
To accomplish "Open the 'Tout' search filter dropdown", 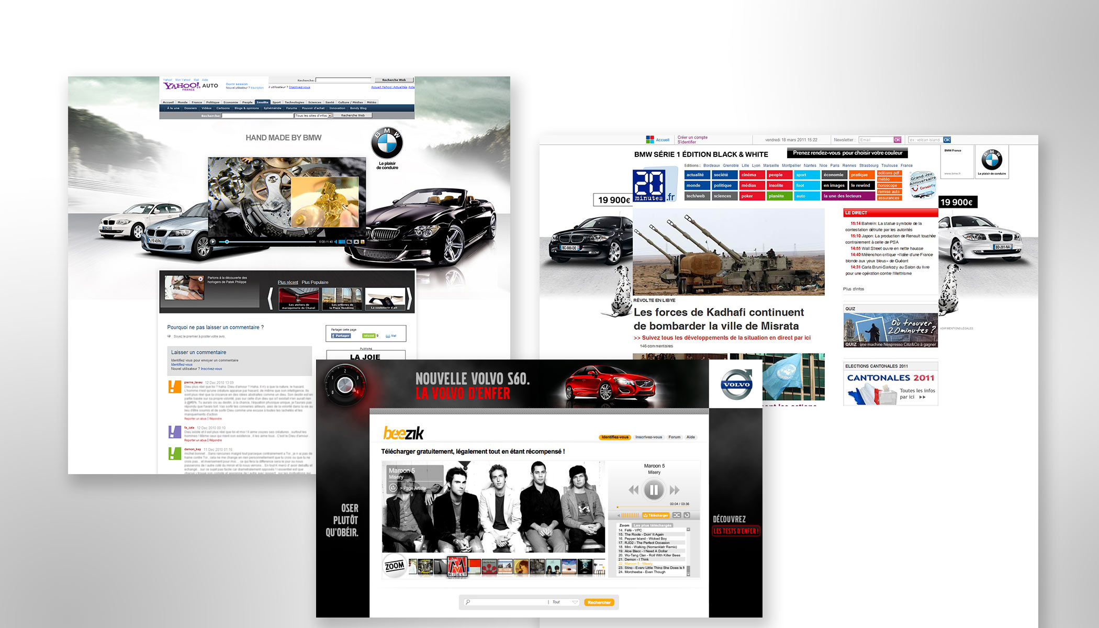I will click(564, 602).
